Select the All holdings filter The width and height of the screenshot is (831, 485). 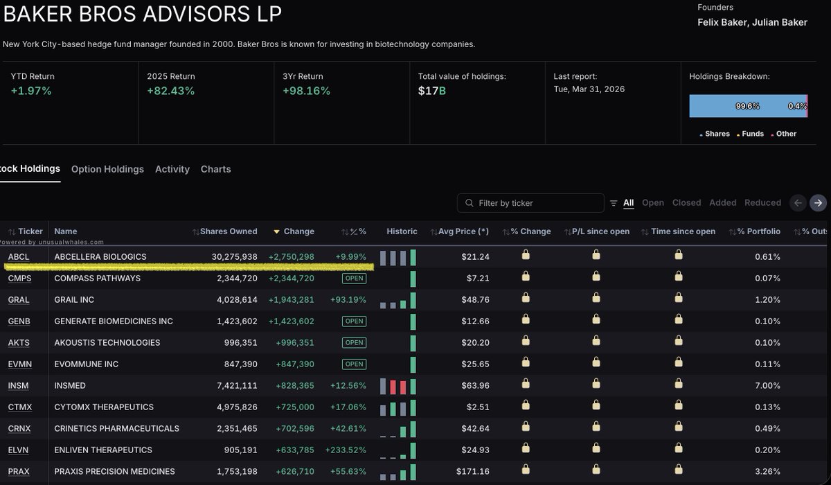[x=629, y=203]
